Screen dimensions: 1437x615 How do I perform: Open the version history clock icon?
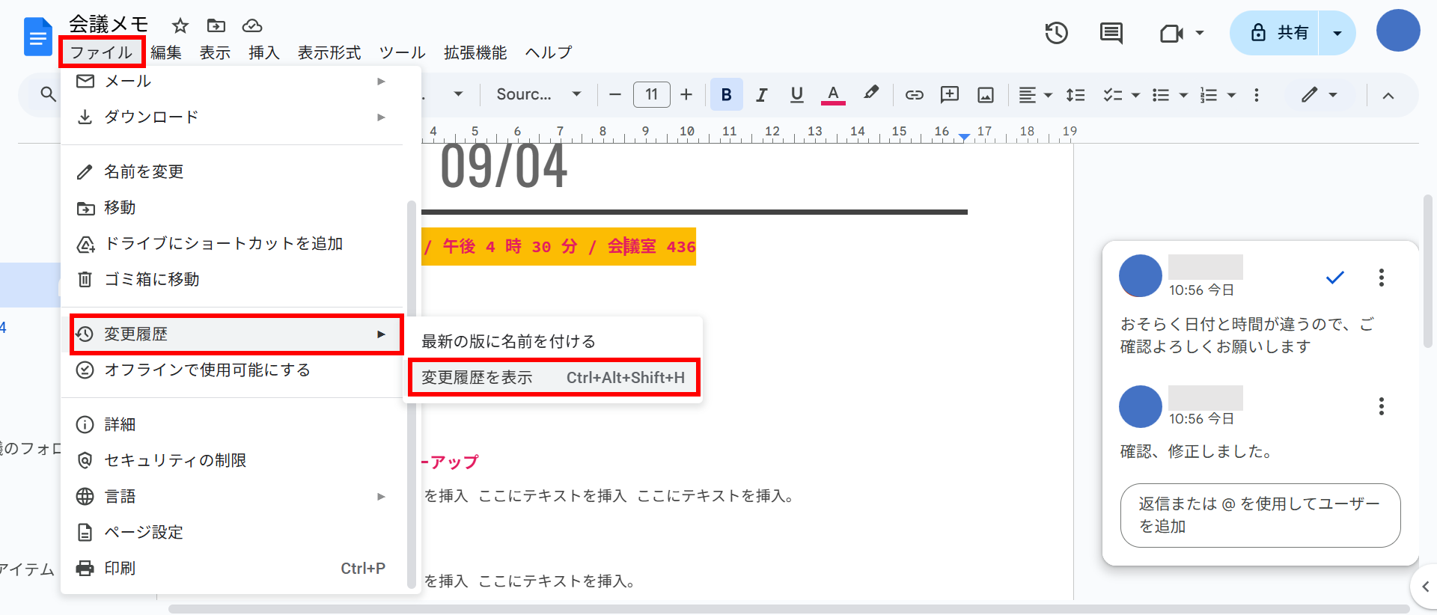click(x=1056, y=33)
